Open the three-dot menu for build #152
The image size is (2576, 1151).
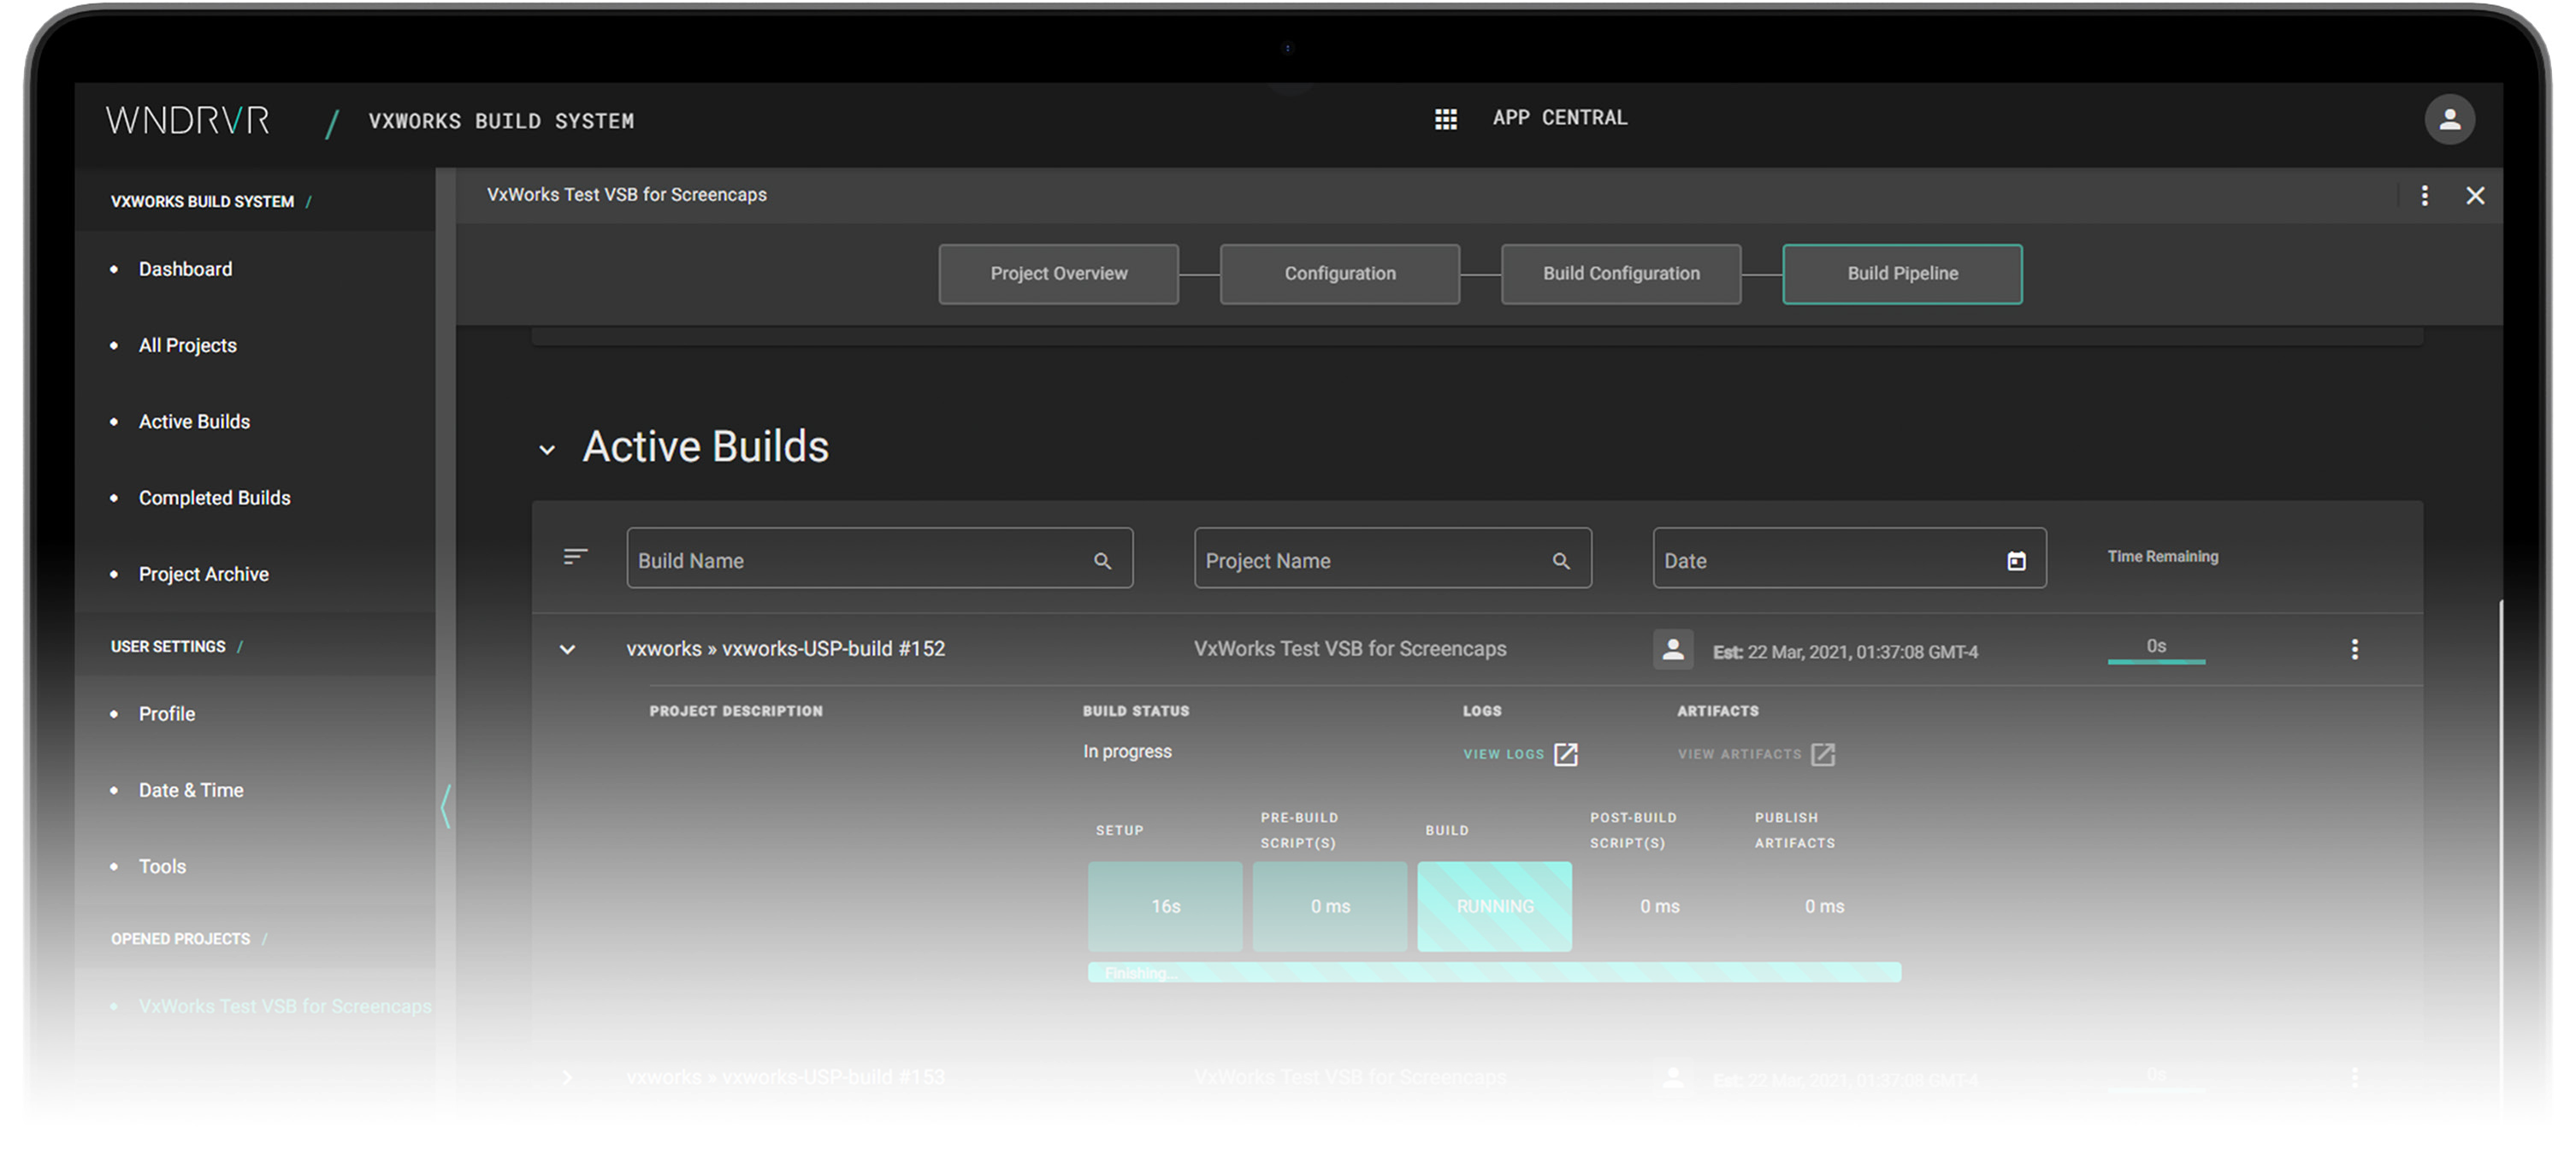(2354, 650)
